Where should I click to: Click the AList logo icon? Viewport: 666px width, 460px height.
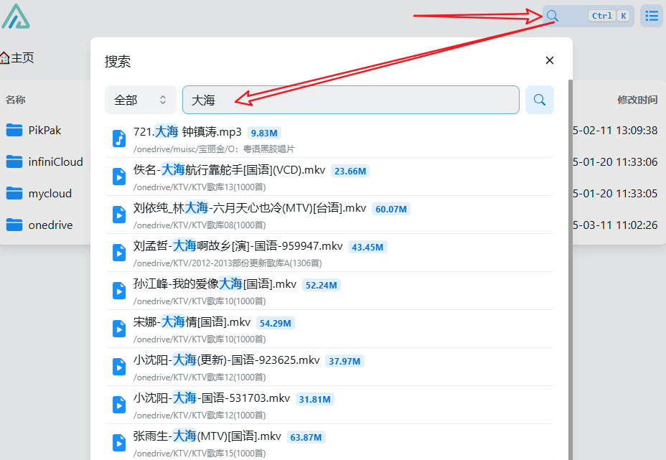point(16,16)
